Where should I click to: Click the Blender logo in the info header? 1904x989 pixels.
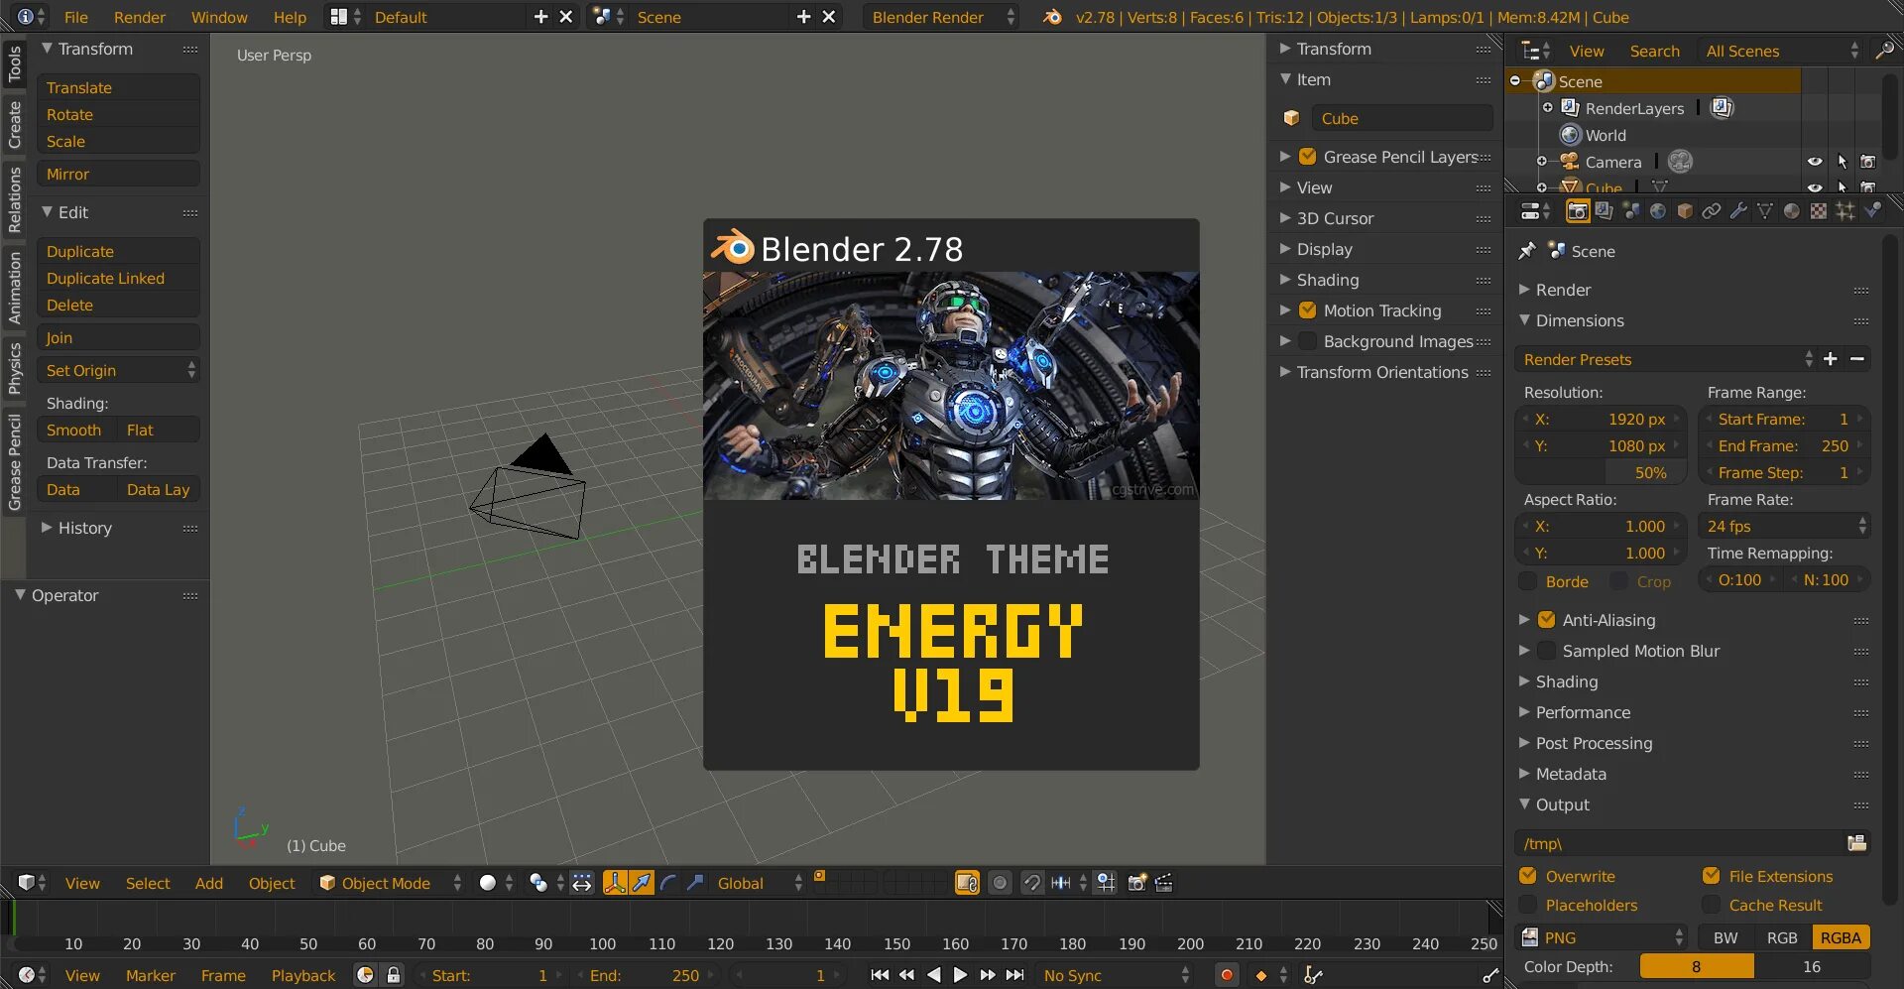1053,17
